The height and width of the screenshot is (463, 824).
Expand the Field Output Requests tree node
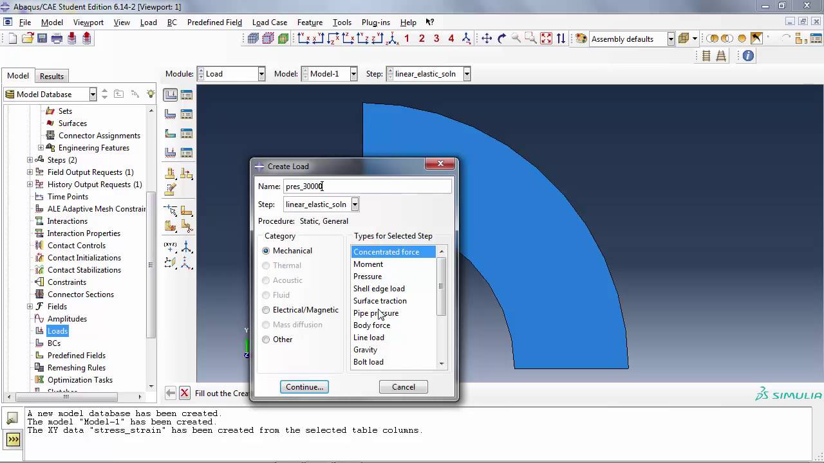(30, 172)
